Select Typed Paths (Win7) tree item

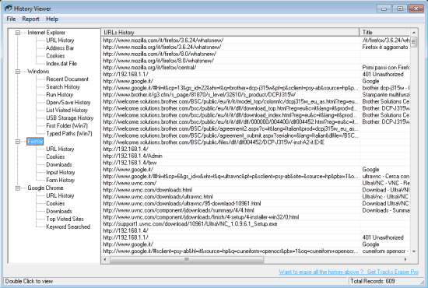[x=69, y=133]
